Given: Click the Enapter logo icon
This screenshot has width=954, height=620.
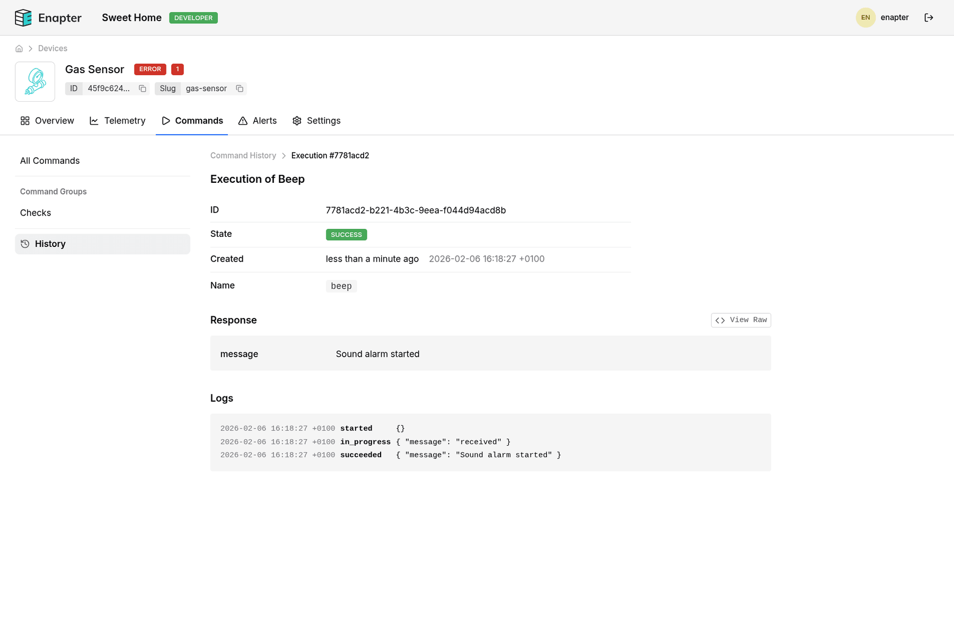Looking at the screenshot, I should (x=23, y=17).
